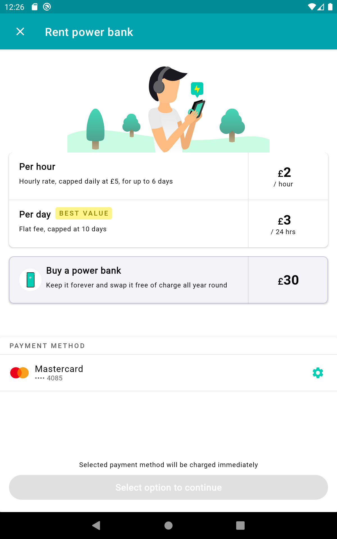Tap the SD card status icon

click(35, 7)
